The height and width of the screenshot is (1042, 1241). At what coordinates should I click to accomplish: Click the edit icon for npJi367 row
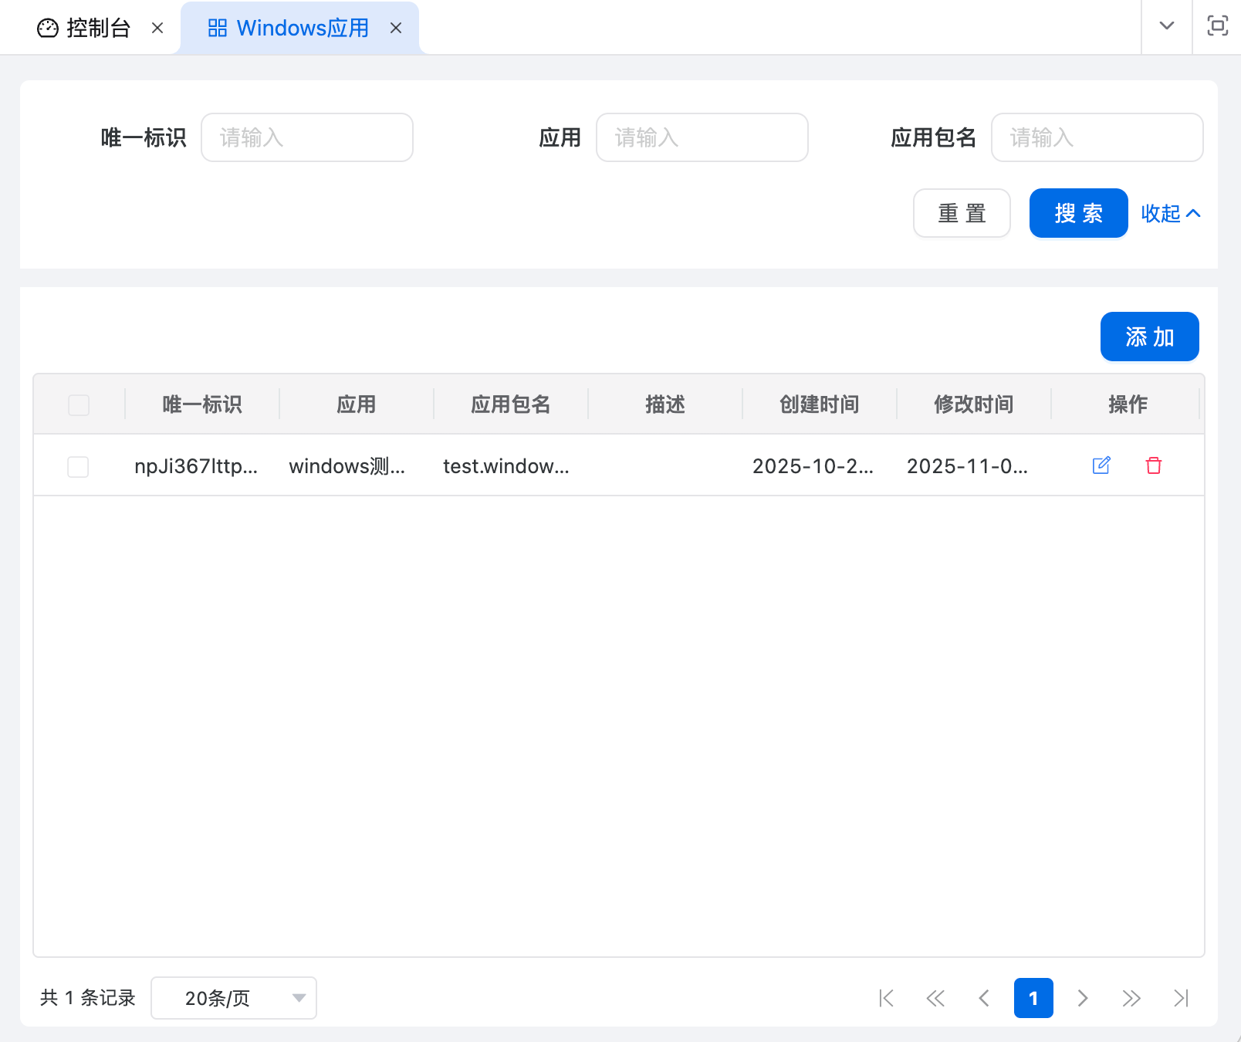click(x=1101, y=465)
